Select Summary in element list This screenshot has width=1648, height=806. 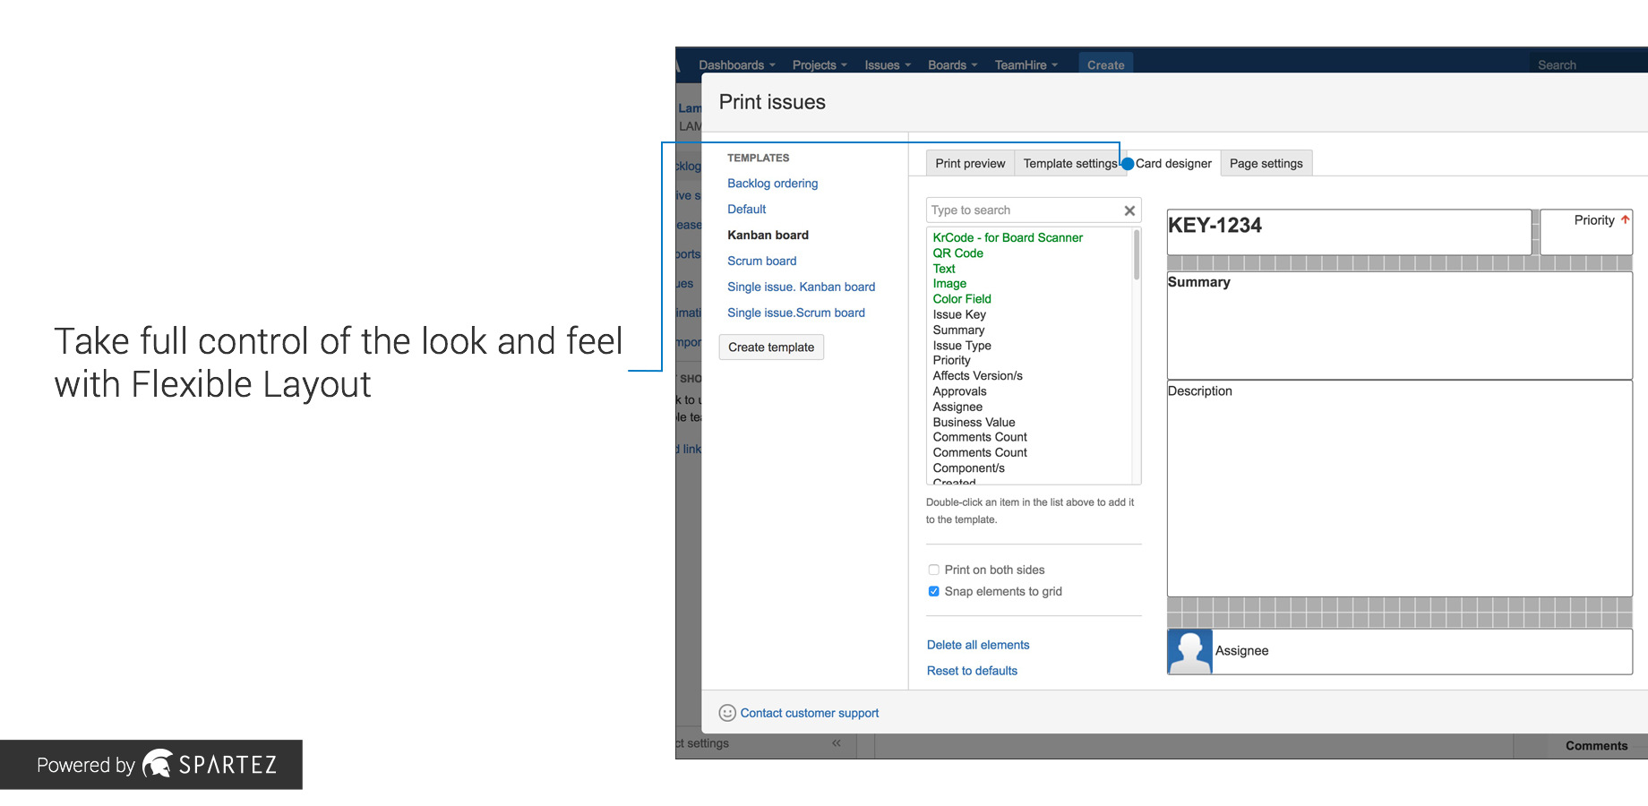pos(958,330)
